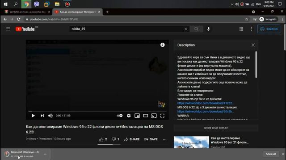Click the description panel scrollbar
Viewport: 286px width, 160px height.
(256, 64)
